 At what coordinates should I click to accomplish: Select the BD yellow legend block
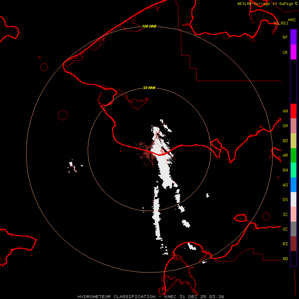coord(293,141)
